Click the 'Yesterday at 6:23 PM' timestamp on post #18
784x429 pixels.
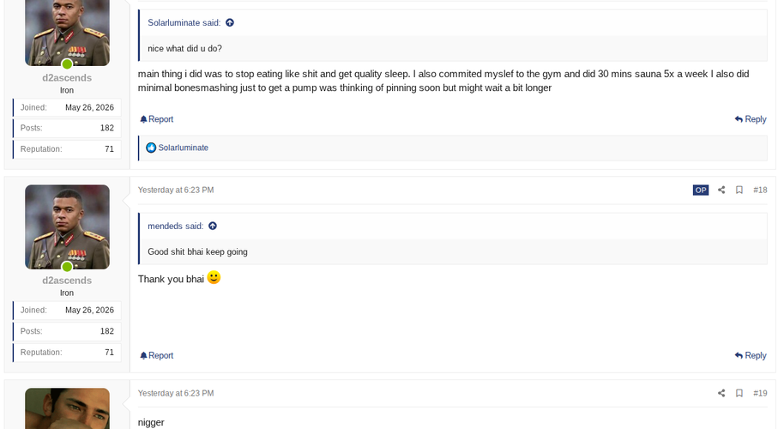176,190
